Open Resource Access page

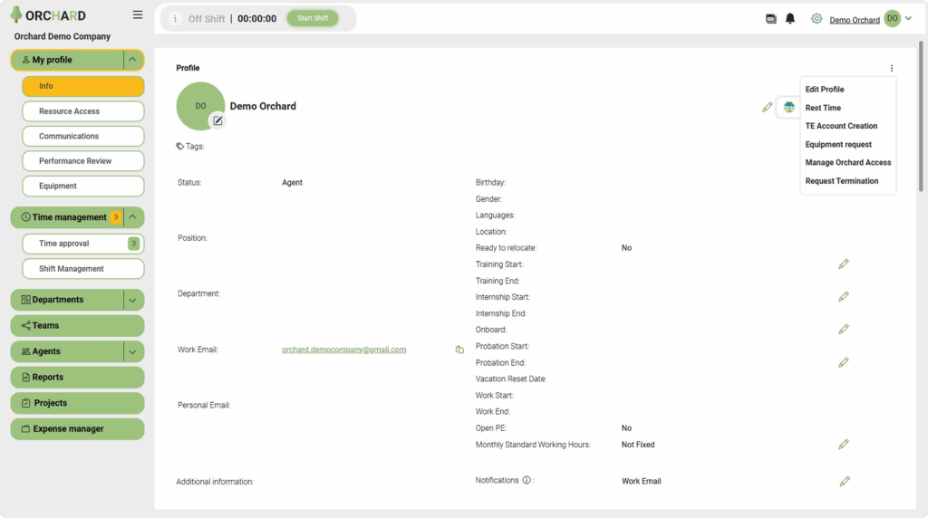(x=82, y=111)
